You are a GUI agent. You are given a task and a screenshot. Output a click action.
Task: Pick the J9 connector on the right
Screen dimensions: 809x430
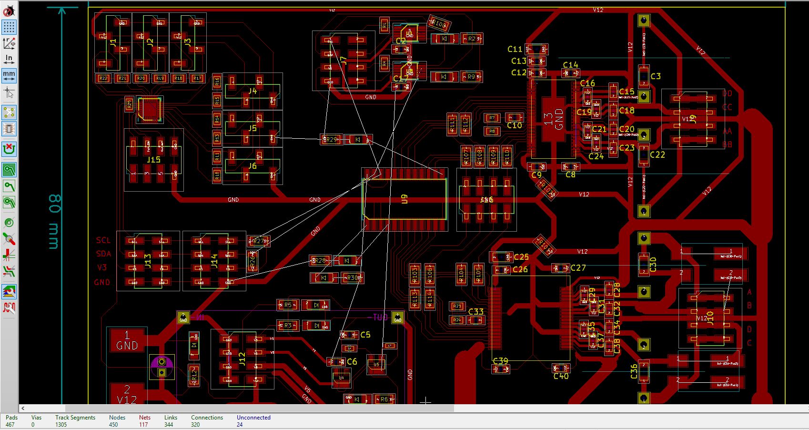tap(693, 119)
